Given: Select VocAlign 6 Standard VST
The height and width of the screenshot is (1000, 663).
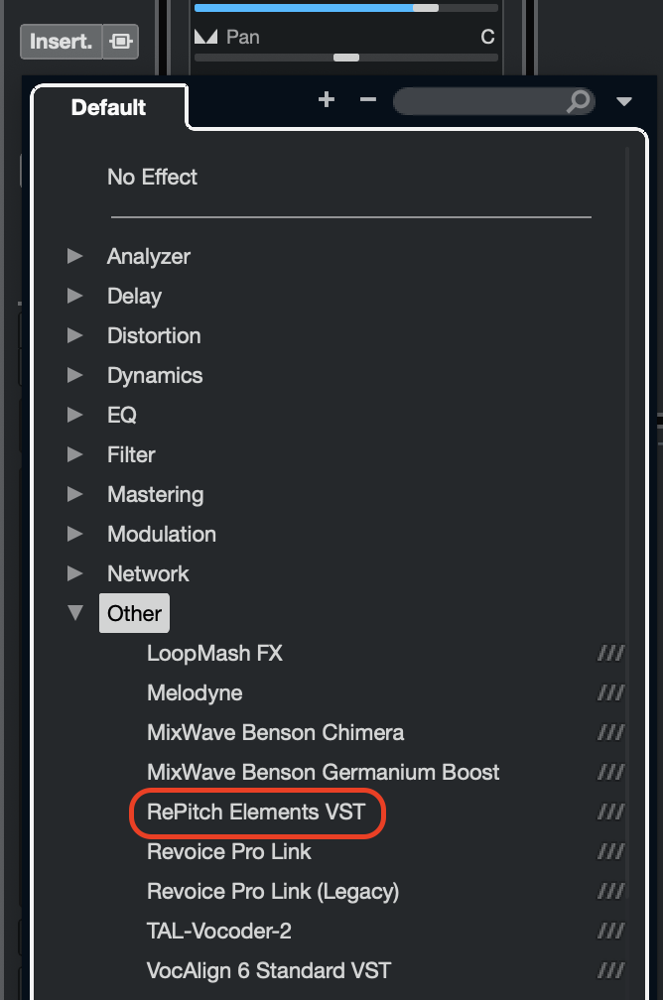Looking at the screenshot, I should (269, 971).
